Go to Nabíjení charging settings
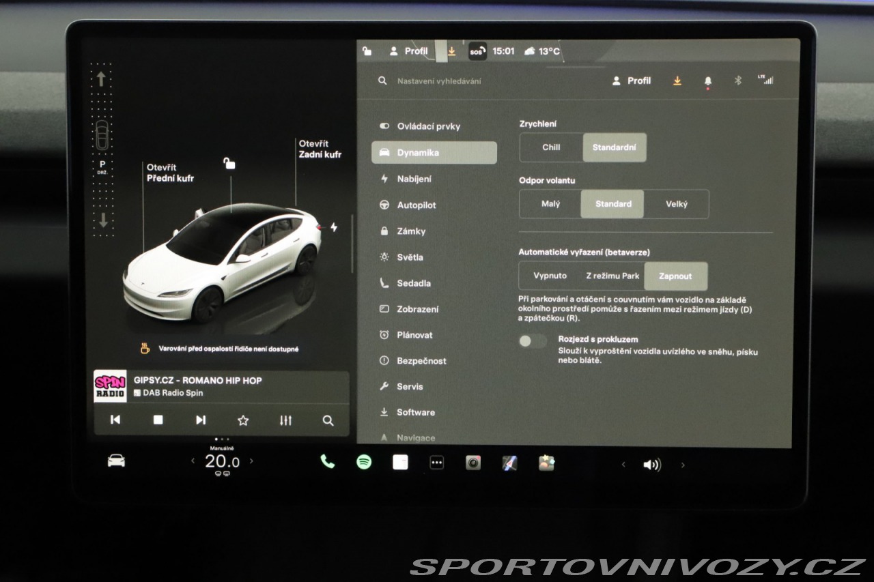Viewport: 874px width, 582px height. click(x=414, y=179)
